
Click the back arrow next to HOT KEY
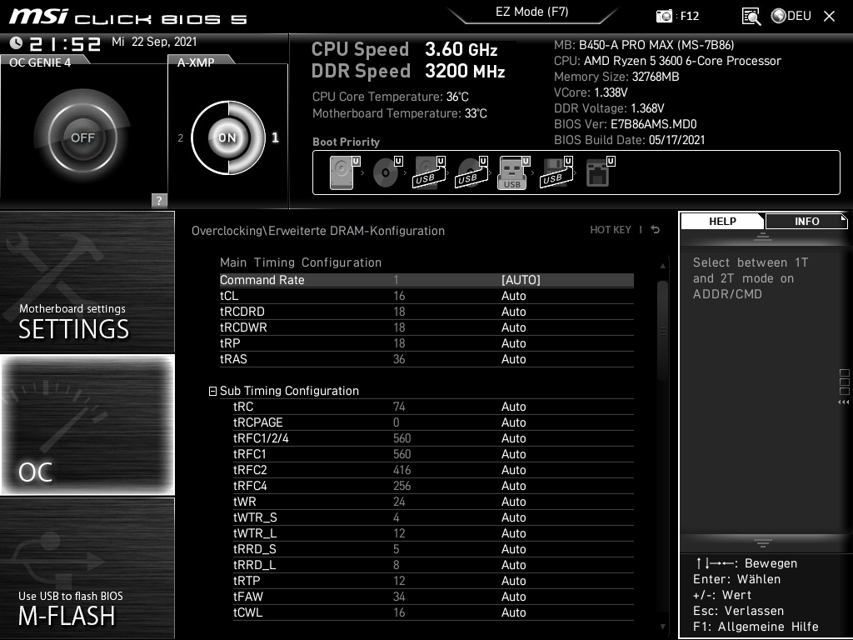[x=655, y=229]
